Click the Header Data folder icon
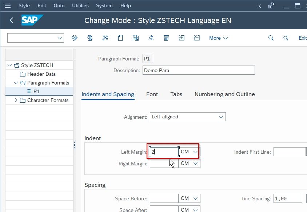The width and height of the screenshot is (307, 212). [x=23, y=74]
